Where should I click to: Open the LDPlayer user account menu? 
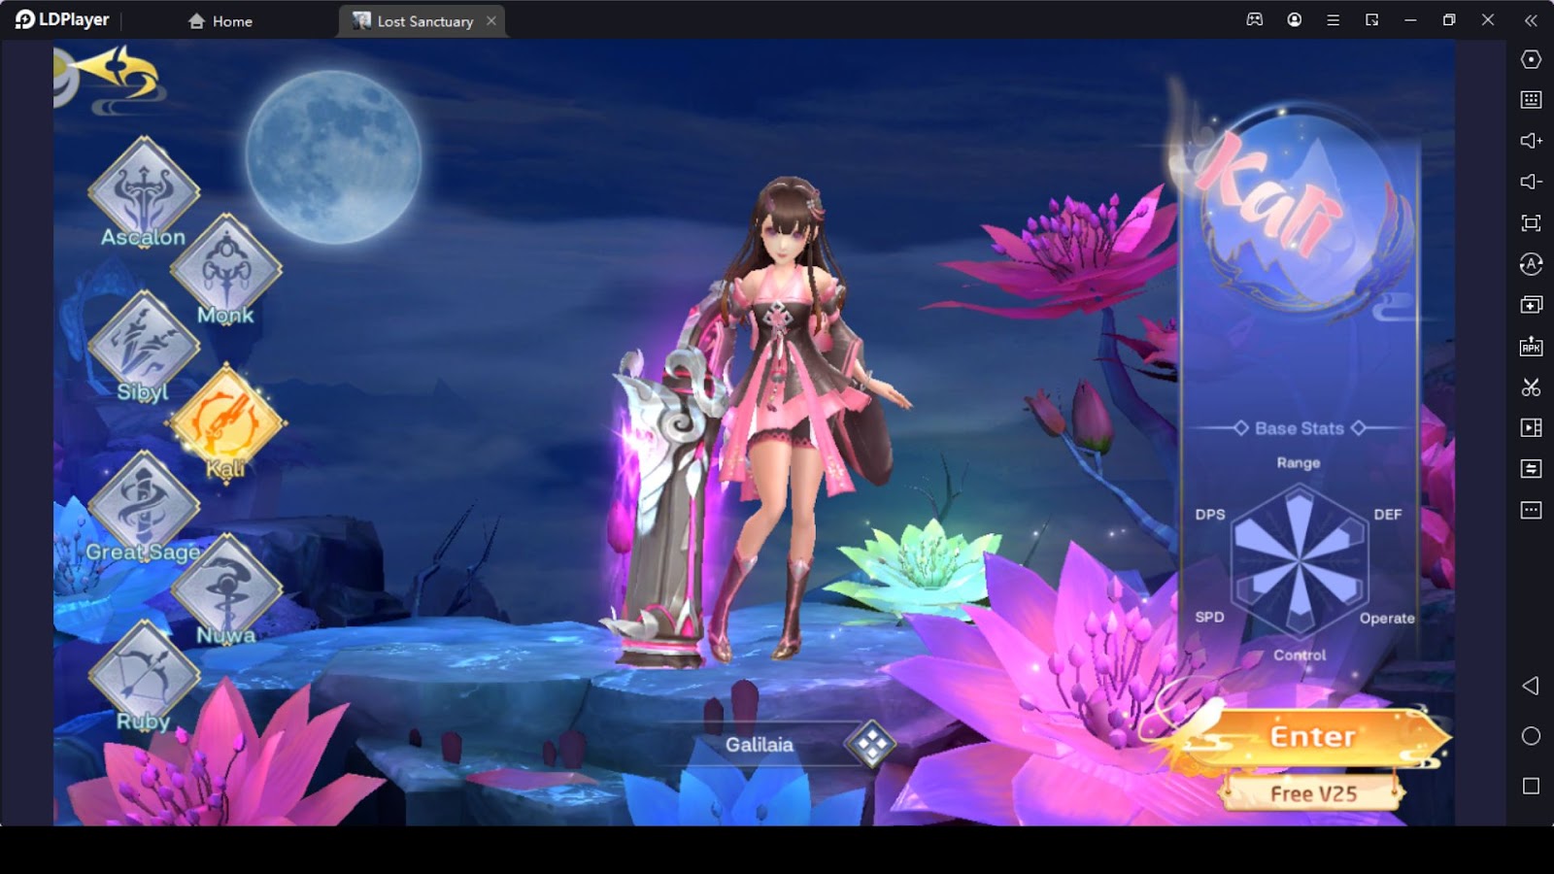pos(1295,19)
